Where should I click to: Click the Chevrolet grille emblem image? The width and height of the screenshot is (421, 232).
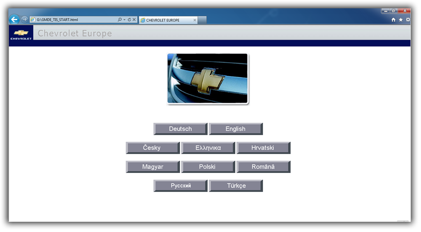(x=208, y=78)
